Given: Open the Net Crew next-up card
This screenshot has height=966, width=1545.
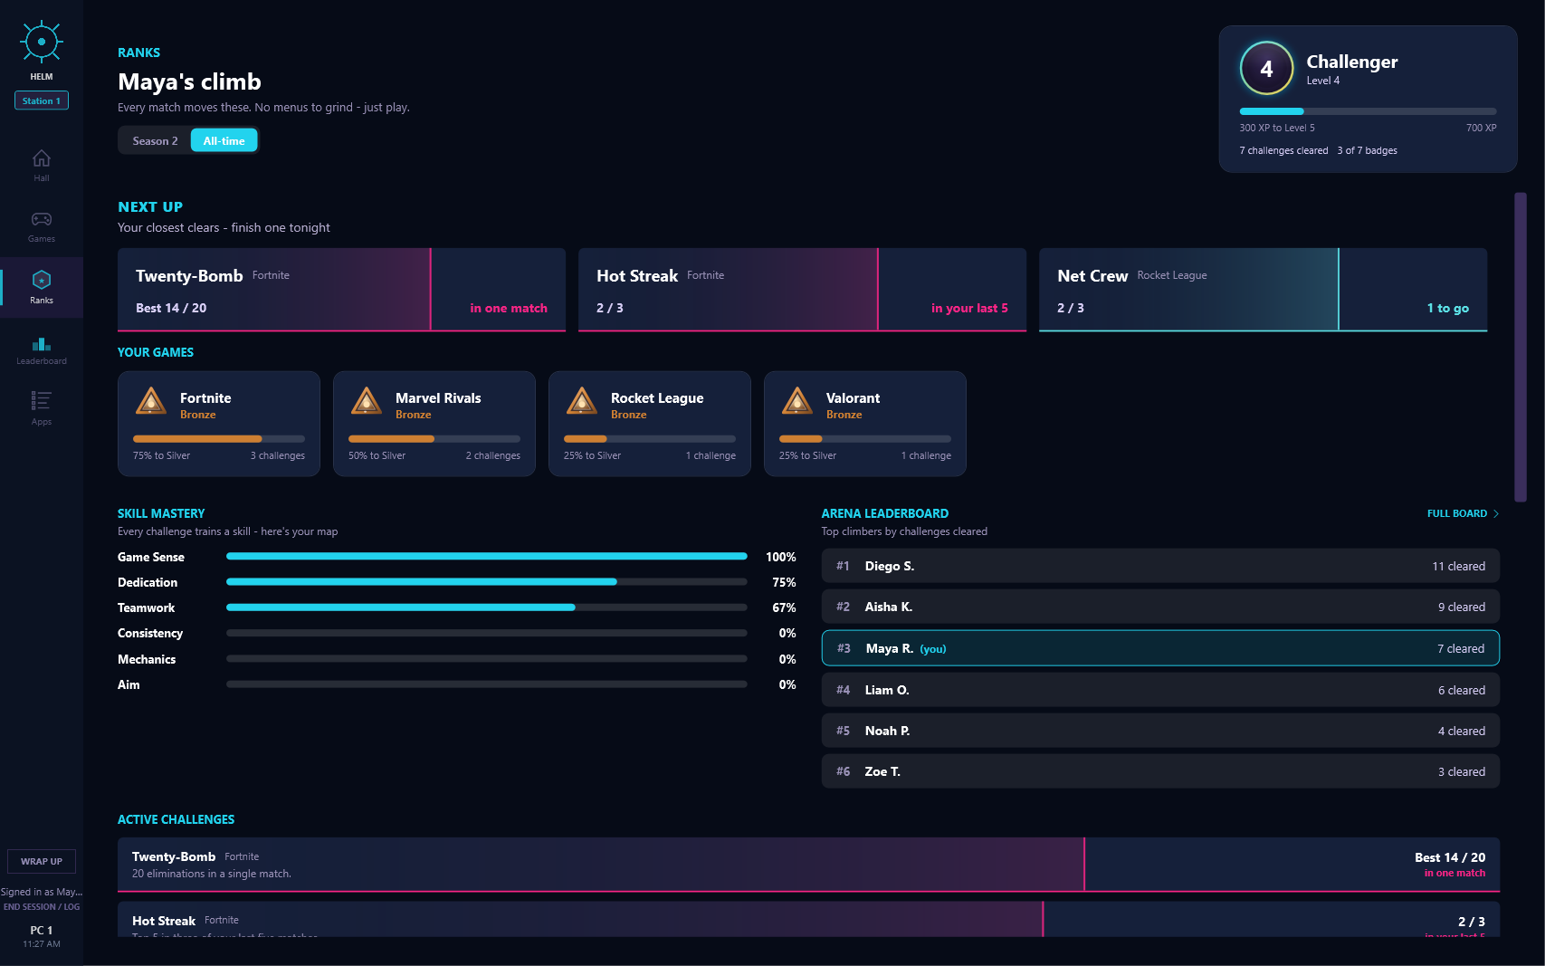Looking at the screenshot, I should [1263, 290].
